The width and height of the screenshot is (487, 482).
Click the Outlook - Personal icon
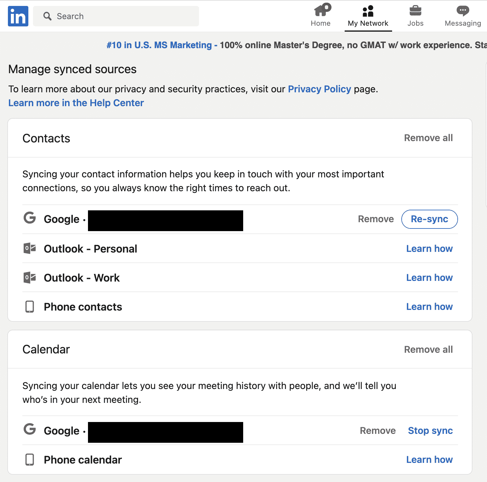[x=30, y=248]
